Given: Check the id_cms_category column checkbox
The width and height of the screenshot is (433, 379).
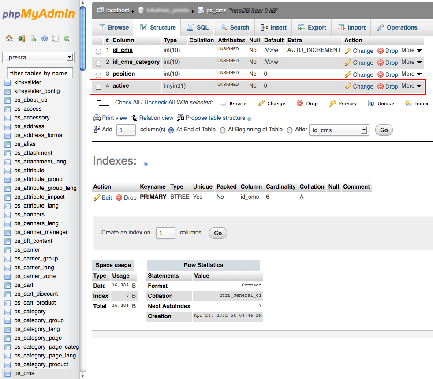Looking at the screenshot, I should [98, 63].
